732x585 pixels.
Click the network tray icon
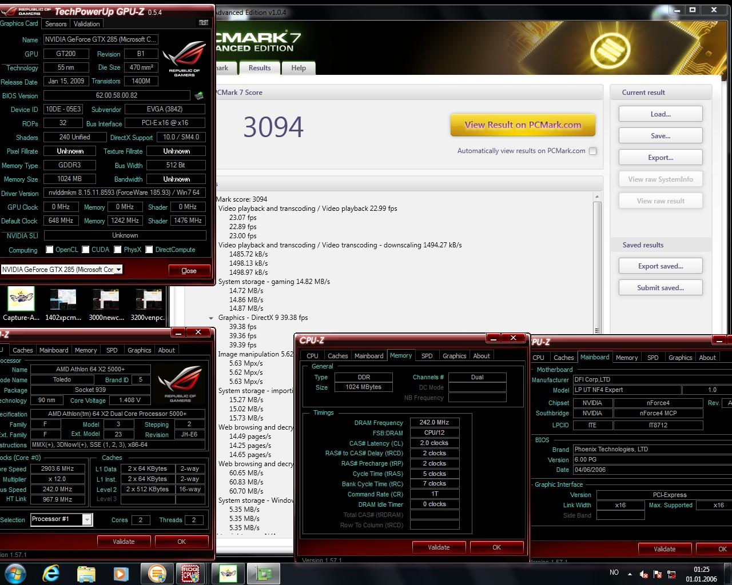click(x=671, y=574)
